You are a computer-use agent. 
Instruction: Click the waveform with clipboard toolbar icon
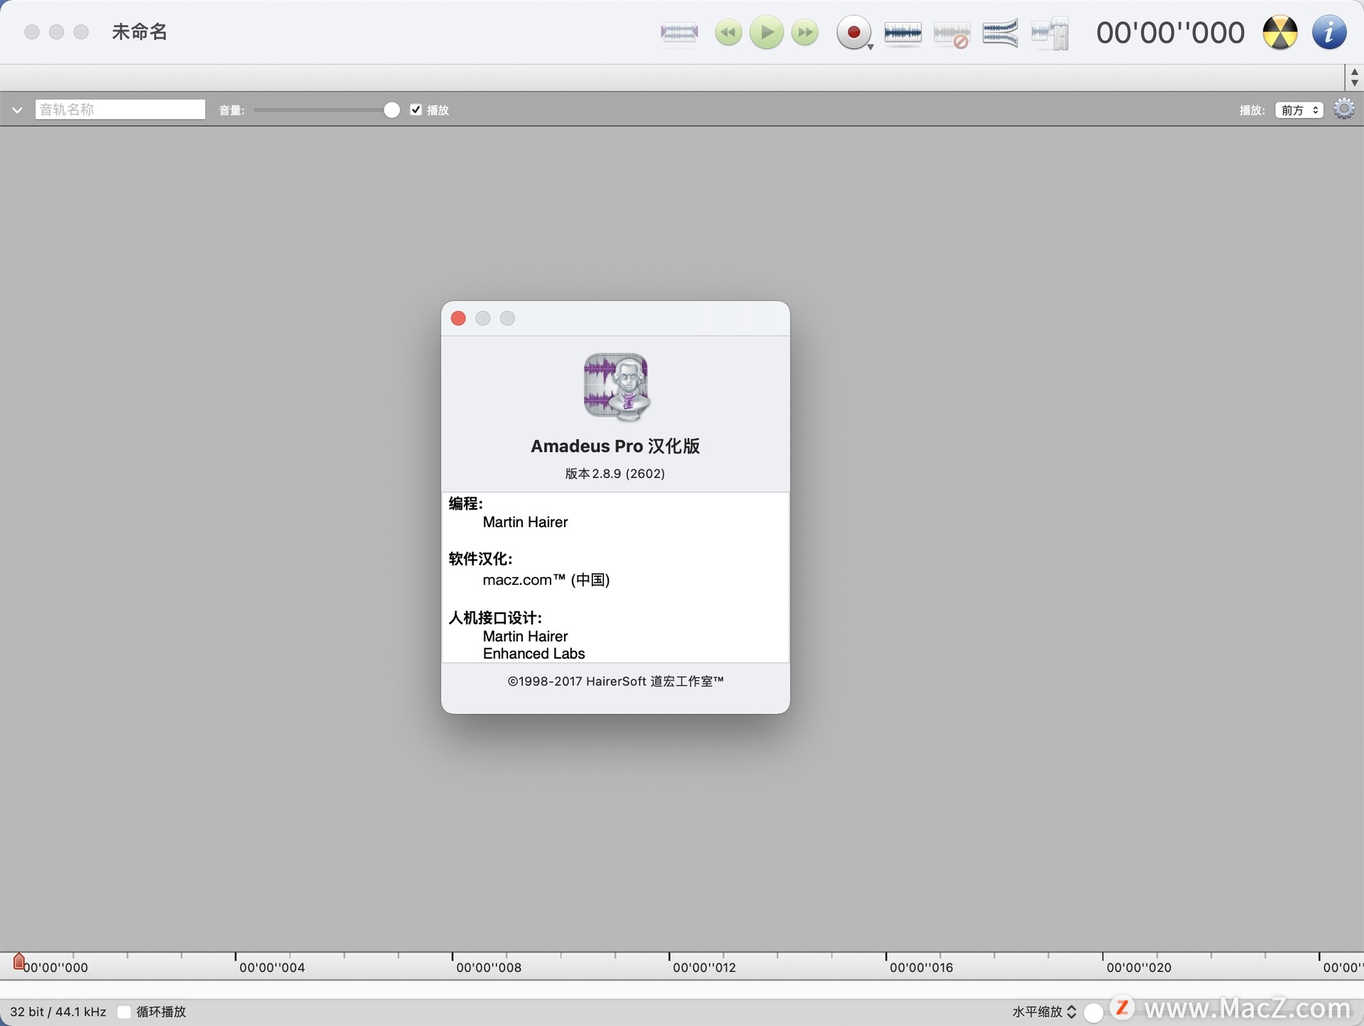point(1050,33)
